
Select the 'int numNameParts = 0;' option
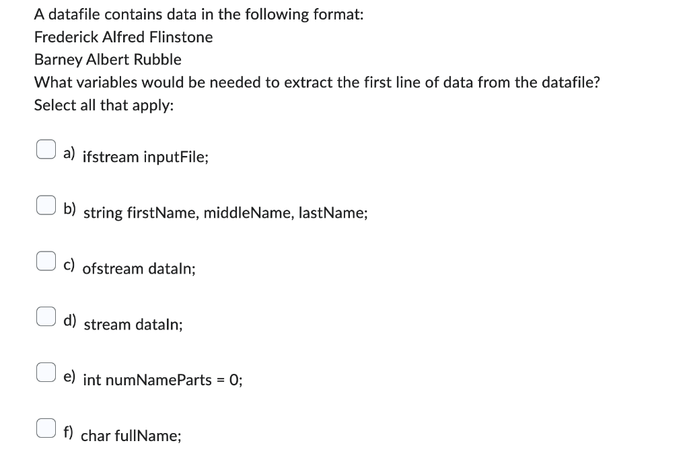(x=162, y=381)
